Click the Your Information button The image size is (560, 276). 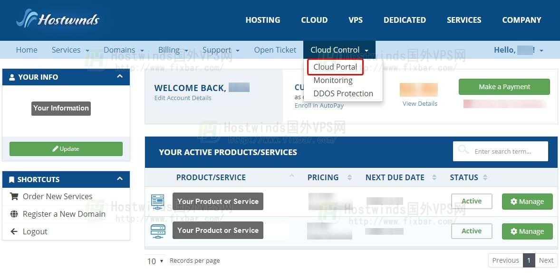[61, 108]
